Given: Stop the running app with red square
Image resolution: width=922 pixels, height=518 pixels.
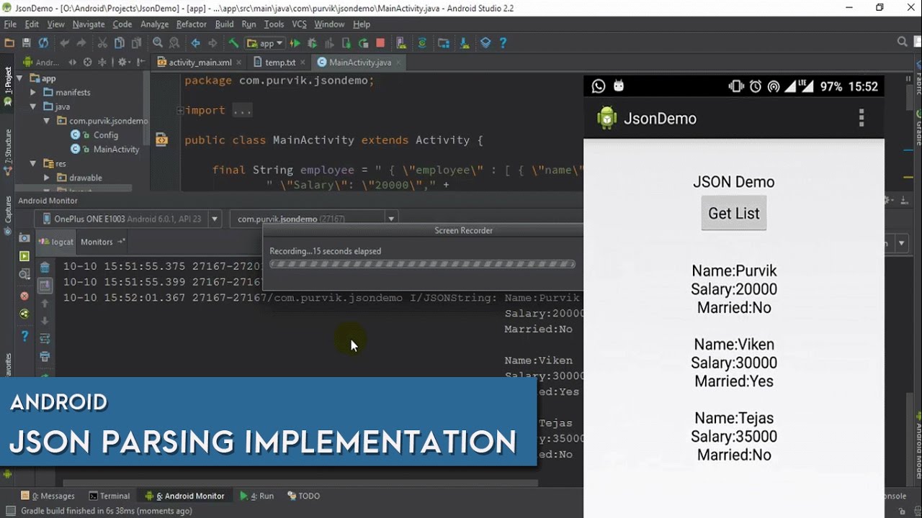Looking at the screenshot, I should [x=380, y=43].
